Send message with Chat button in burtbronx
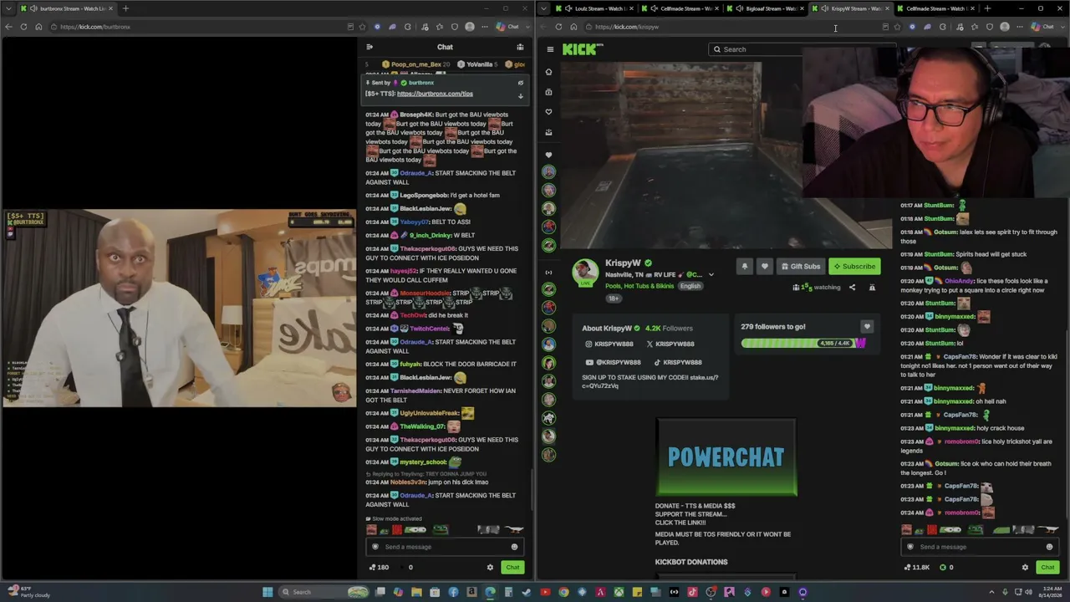1070x602 pixels. pos(512,568)
